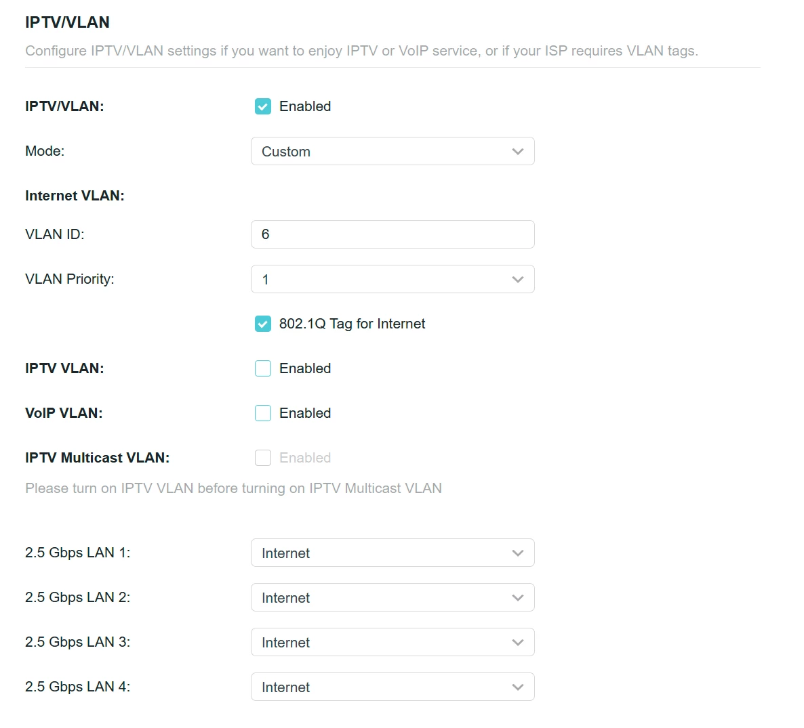This screenshot has height=728, width=804.
Task: Expand the 2.5 Gbps LAN 3 dropdown
Action: tap(392, 643)
